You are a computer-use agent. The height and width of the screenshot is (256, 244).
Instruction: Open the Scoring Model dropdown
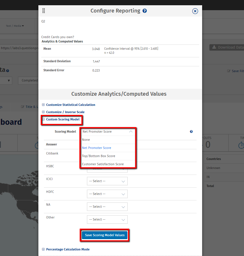(107, 131)
